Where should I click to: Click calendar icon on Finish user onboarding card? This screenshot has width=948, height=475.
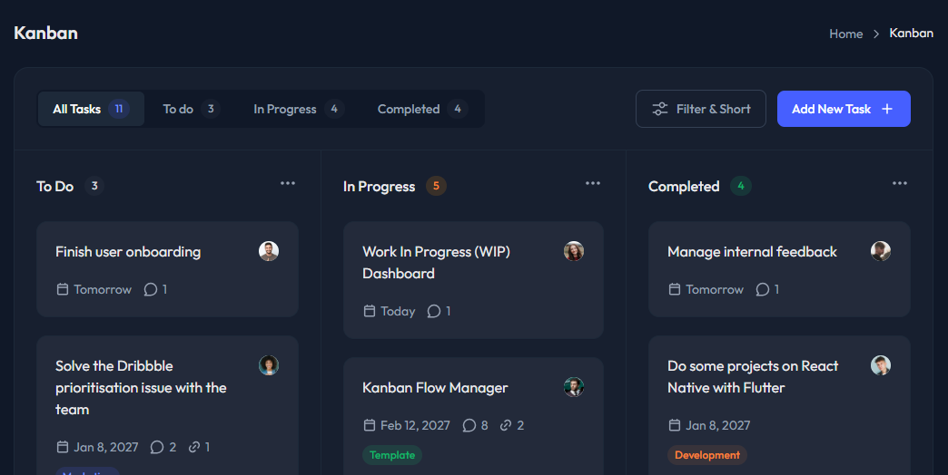point(63,289)
